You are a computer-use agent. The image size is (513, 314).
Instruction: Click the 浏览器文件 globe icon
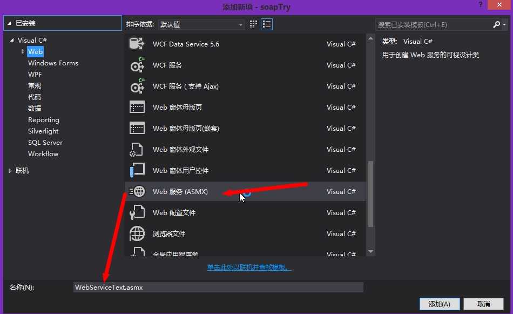pos(137,233)
